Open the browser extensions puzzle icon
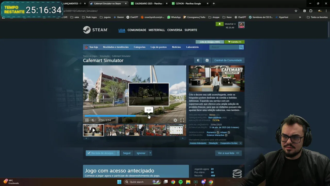Viewport: 330px width, 186px height. coord(311,11)
